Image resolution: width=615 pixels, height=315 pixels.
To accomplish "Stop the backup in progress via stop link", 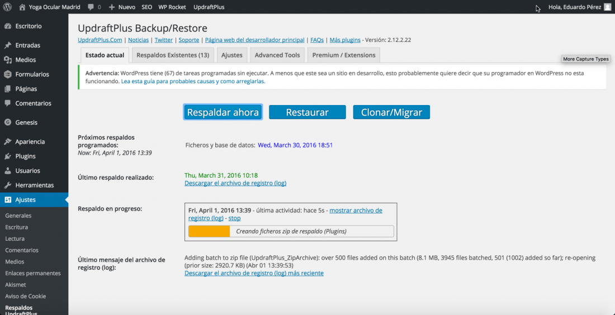I will pos(235,218).
